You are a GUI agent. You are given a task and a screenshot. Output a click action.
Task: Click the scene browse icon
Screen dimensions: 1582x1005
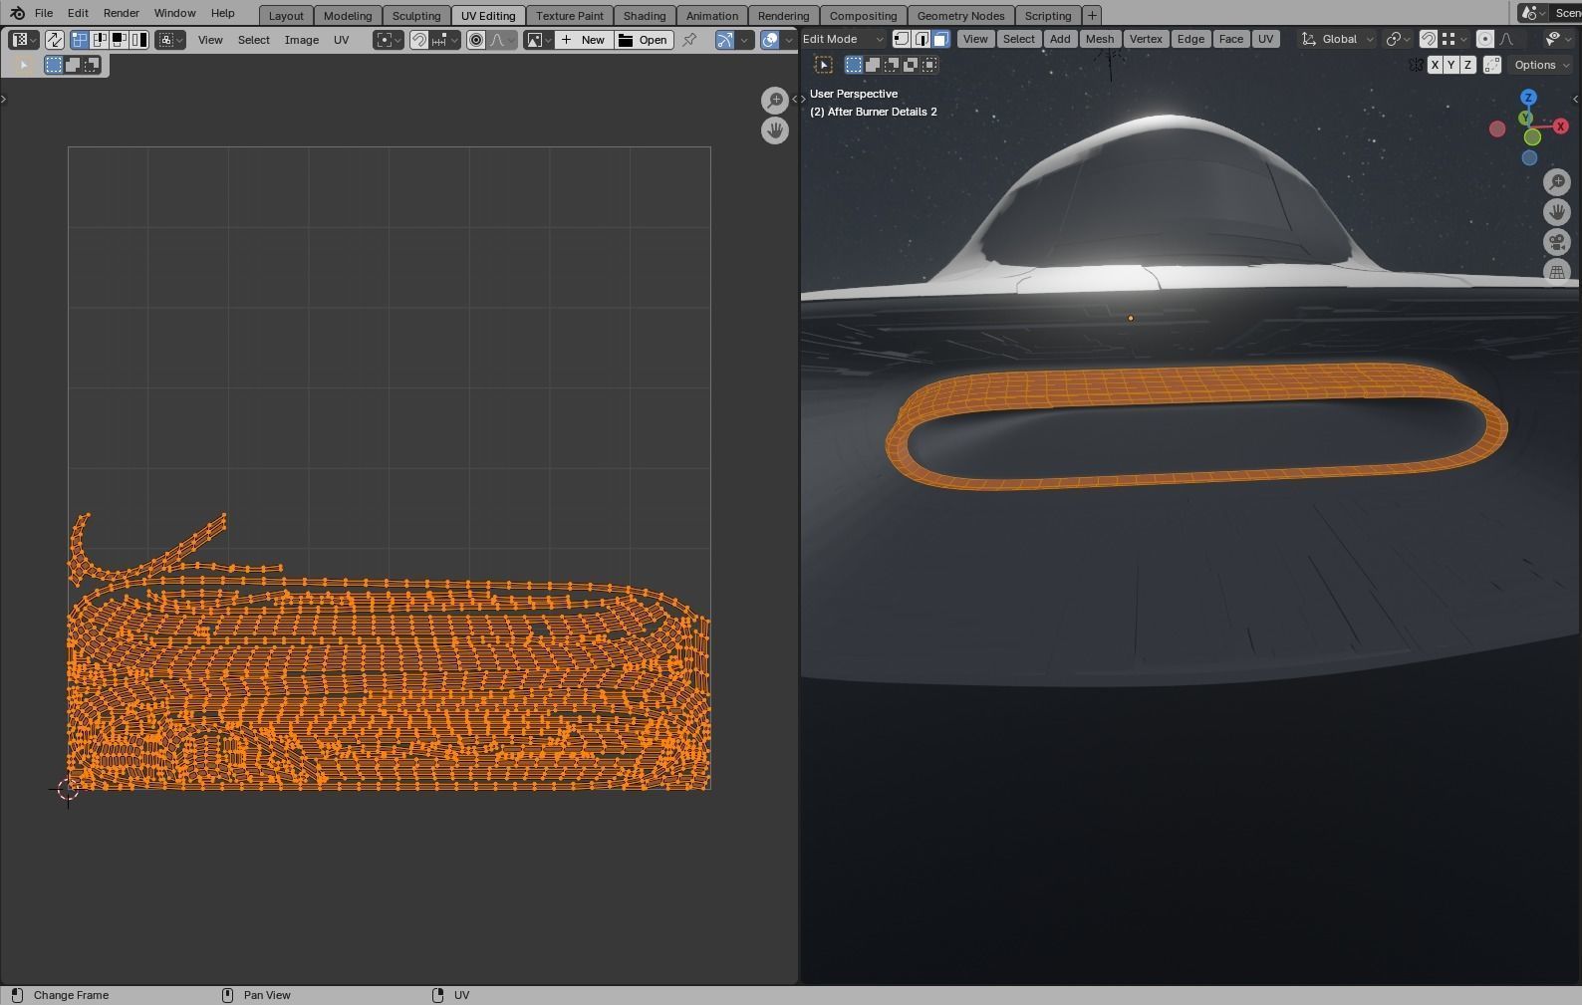[1532, 13]
